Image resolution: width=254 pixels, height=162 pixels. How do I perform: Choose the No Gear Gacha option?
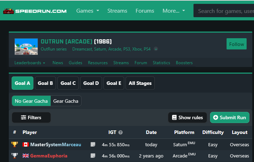[x=31, y=101]
